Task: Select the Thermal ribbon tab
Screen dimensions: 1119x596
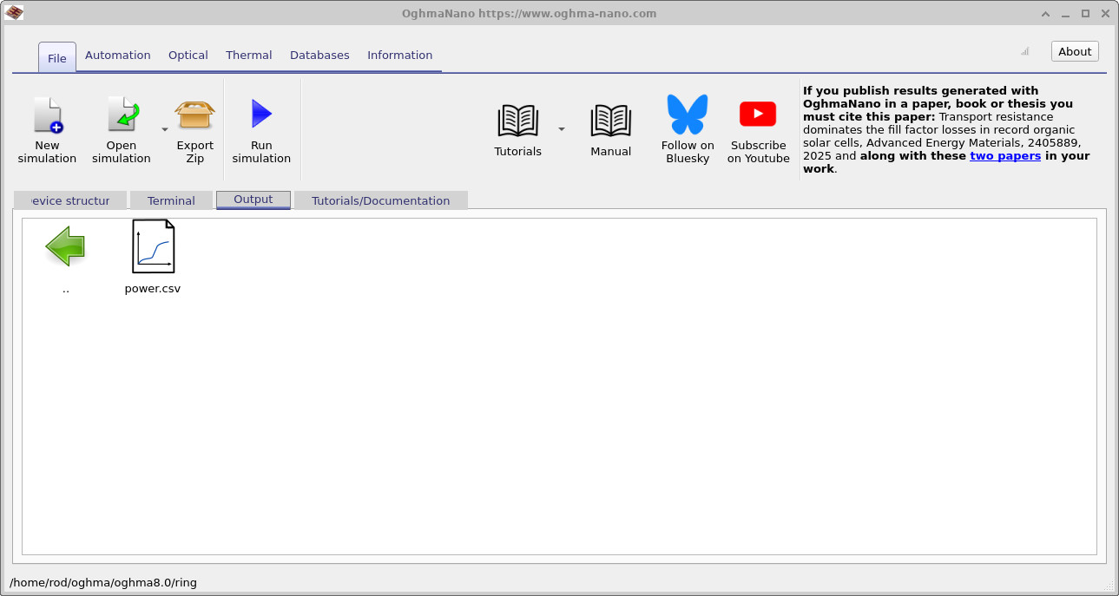Action: coord(249,56)
